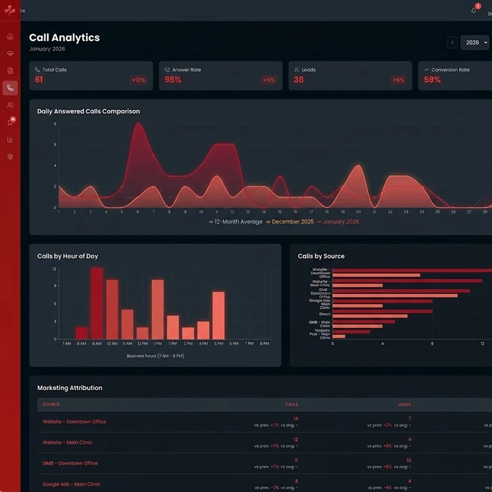The width and height of the screenshot is (492, 492).
Task: Click the CALLS column header
Action: click(292, 405)
